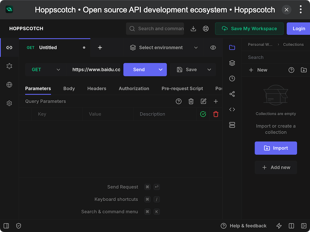Screen dimensions: 310x232
Task: Click the Personal Workspace breadcrumb
Action: tap(260, 44)
